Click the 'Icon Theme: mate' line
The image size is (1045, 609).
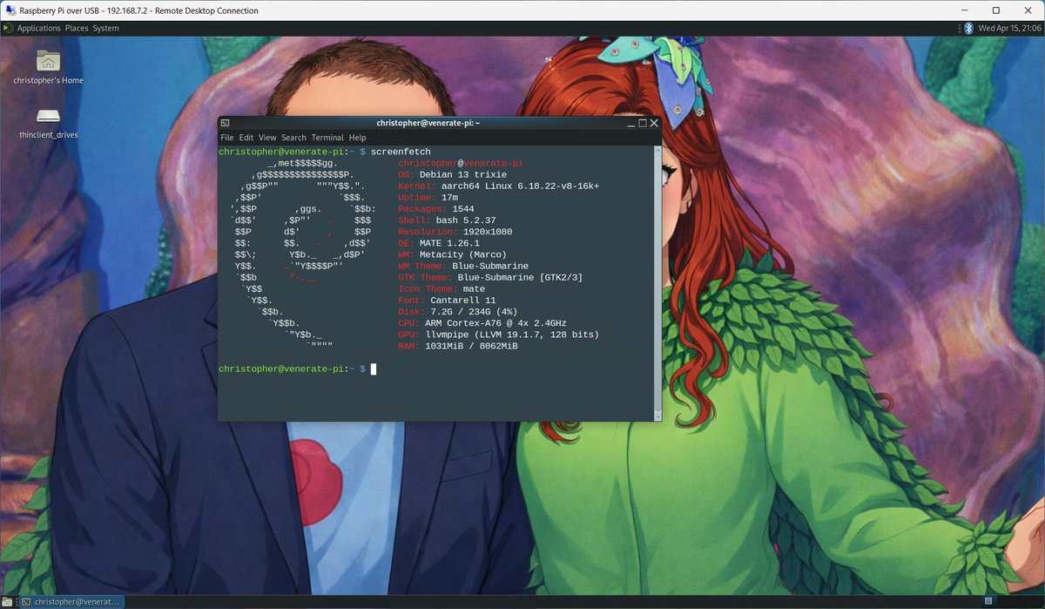pyautogui.click(x=442, y=288)
